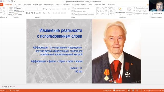164x92 pixels.
Task: Toggle justified text alignment
Action: 62,13
